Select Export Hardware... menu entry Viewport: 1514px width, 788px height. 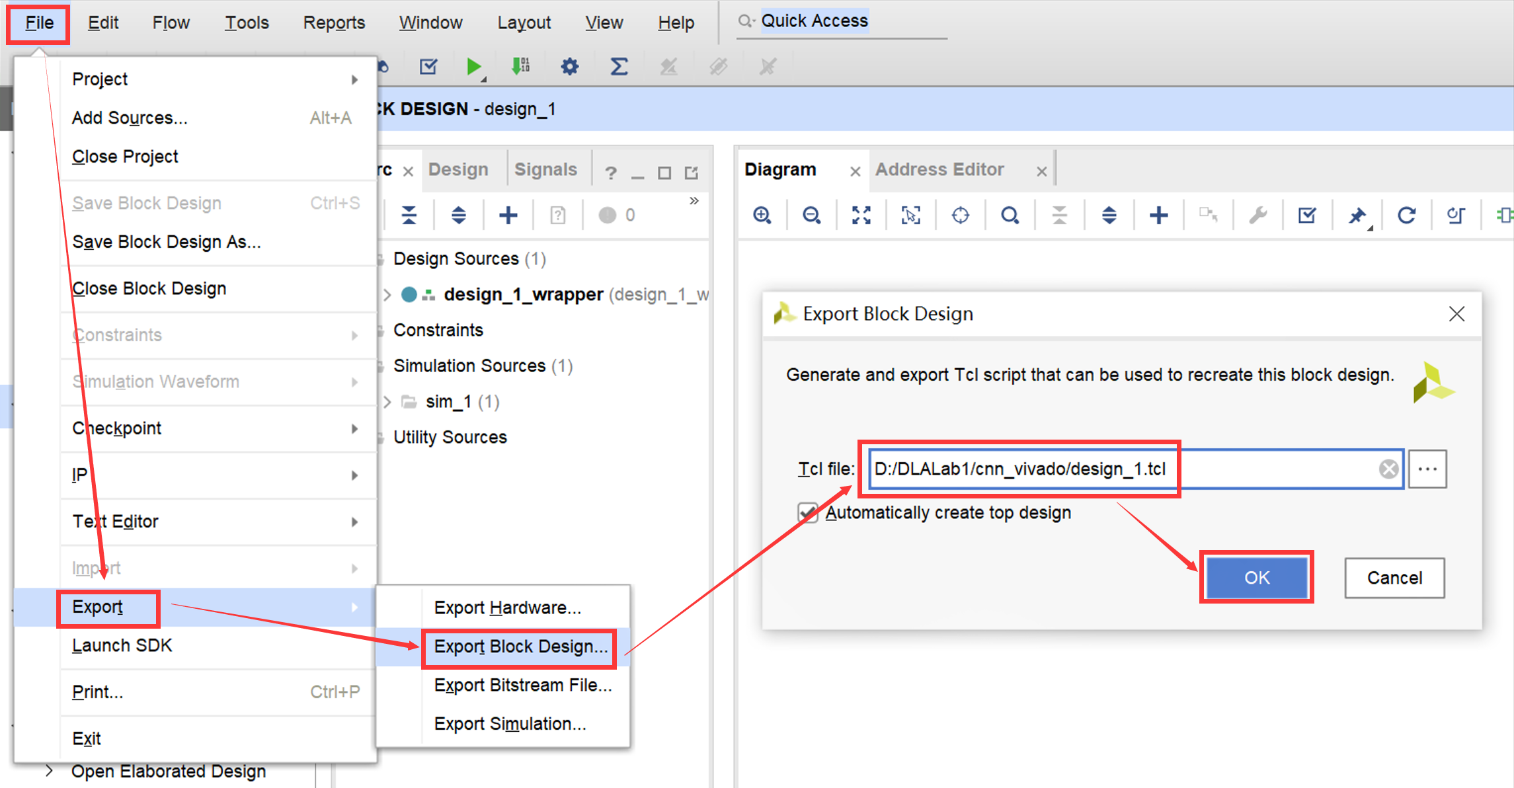coord(507,608)
